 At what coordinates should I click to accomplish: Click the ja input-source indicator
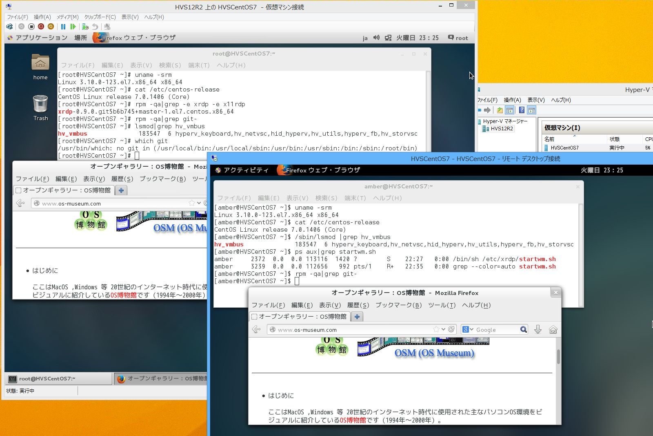coord(365,38)
